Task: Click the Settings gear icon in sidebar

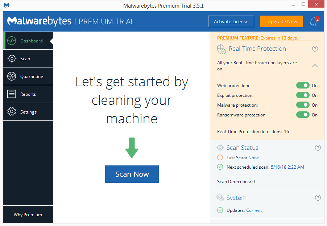Action: click(x=12, y=112)
